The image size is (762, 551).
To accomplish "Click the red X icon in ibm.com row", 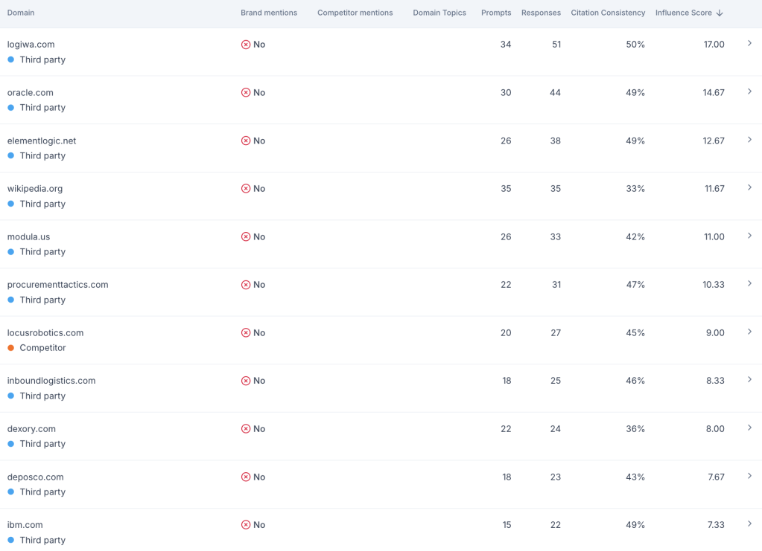I will coord(246,525).
